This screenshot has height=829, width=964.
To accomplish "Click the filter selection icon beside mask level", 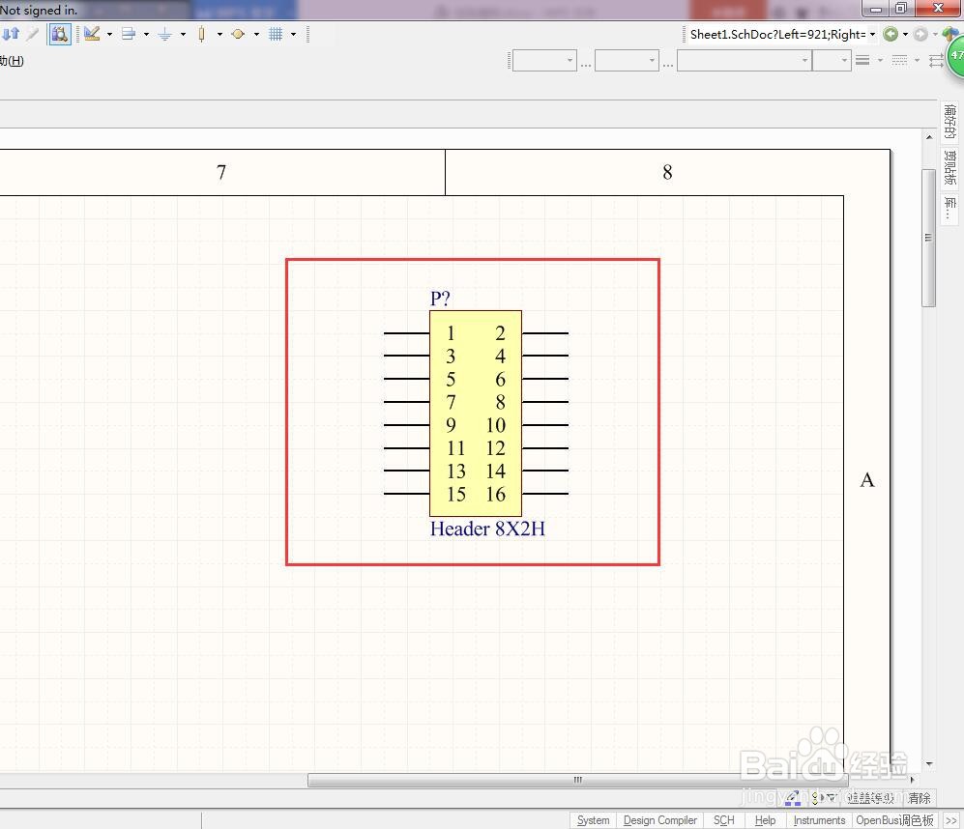I will pos(823,798).
